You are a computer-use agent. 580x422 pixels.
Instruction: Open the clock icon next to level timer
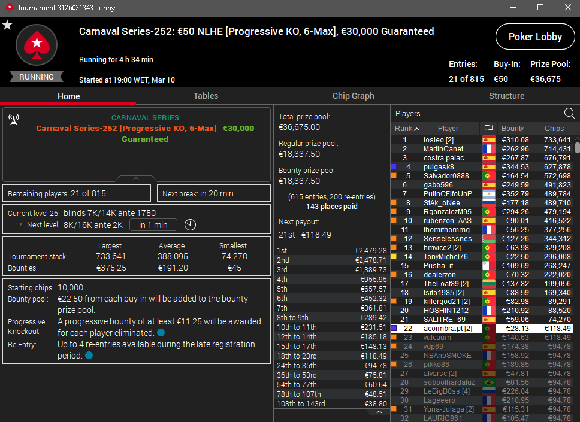click(190, 224)
